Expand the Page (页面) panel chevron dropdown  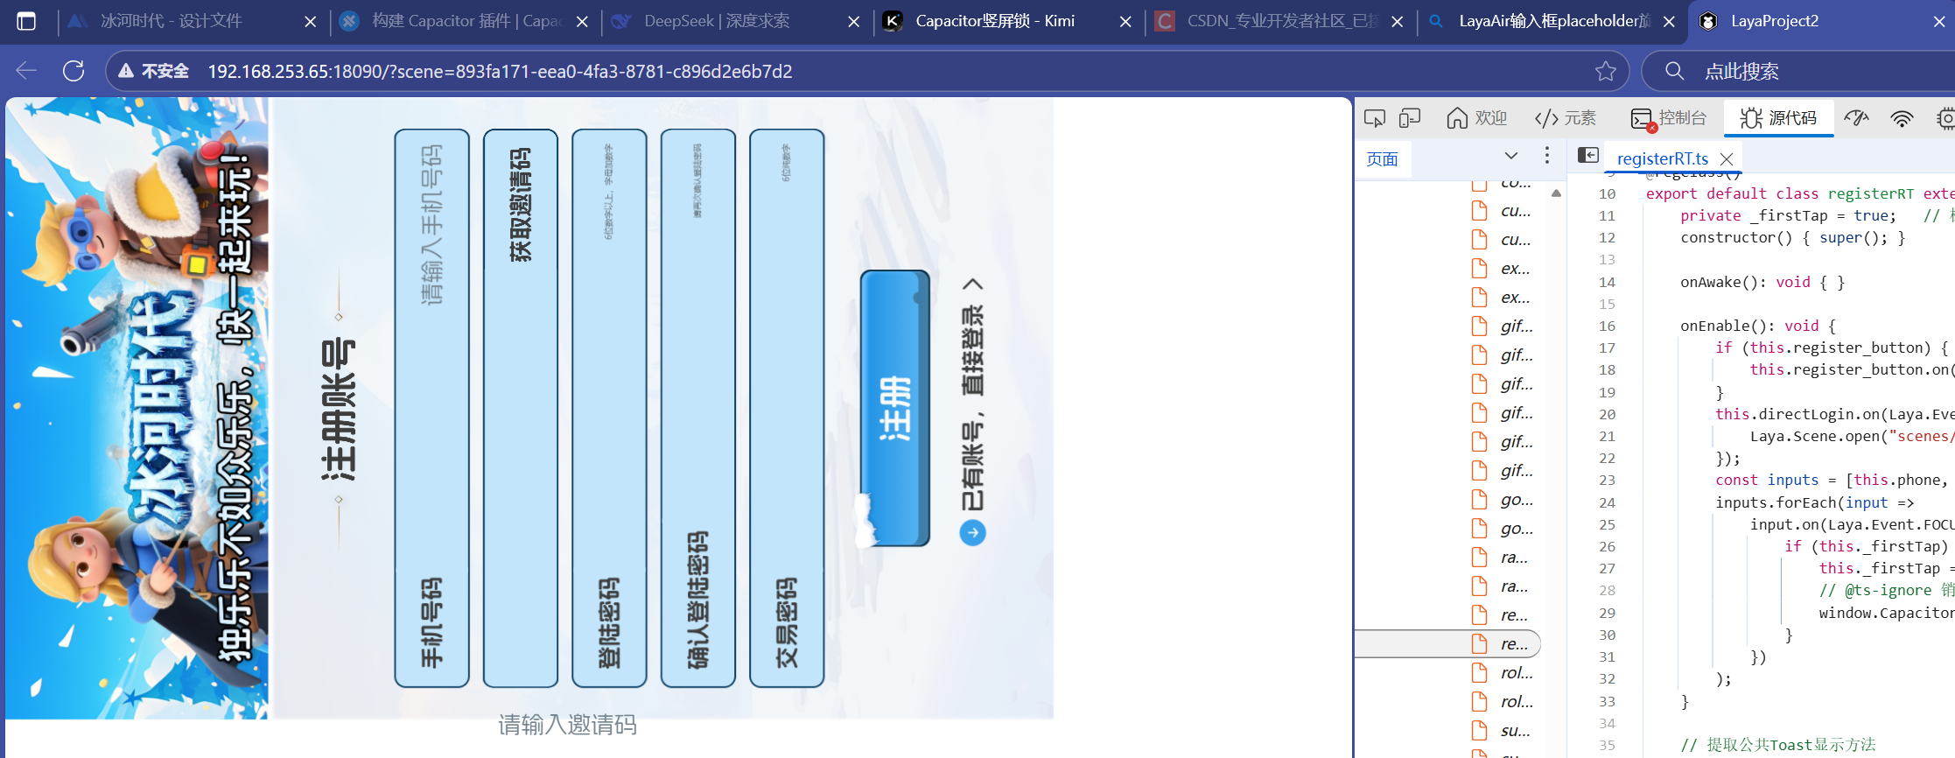click(1510, 156)
